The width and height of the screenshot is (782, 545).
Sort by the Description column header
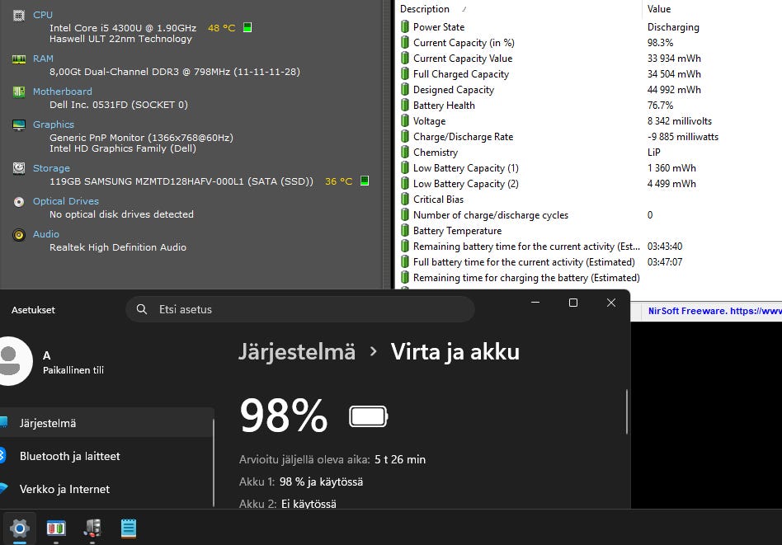click(x=519, y=9)
